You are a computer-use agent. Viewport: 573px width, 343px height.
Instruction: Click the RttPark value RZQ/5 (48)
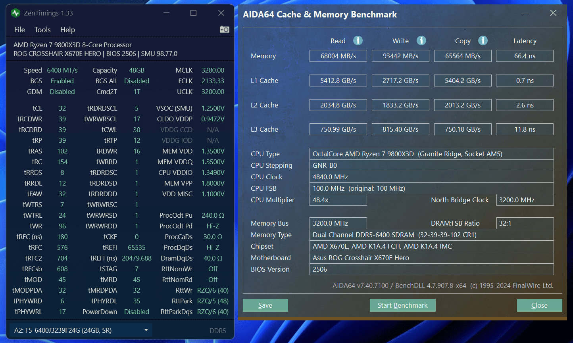(213, 301)
